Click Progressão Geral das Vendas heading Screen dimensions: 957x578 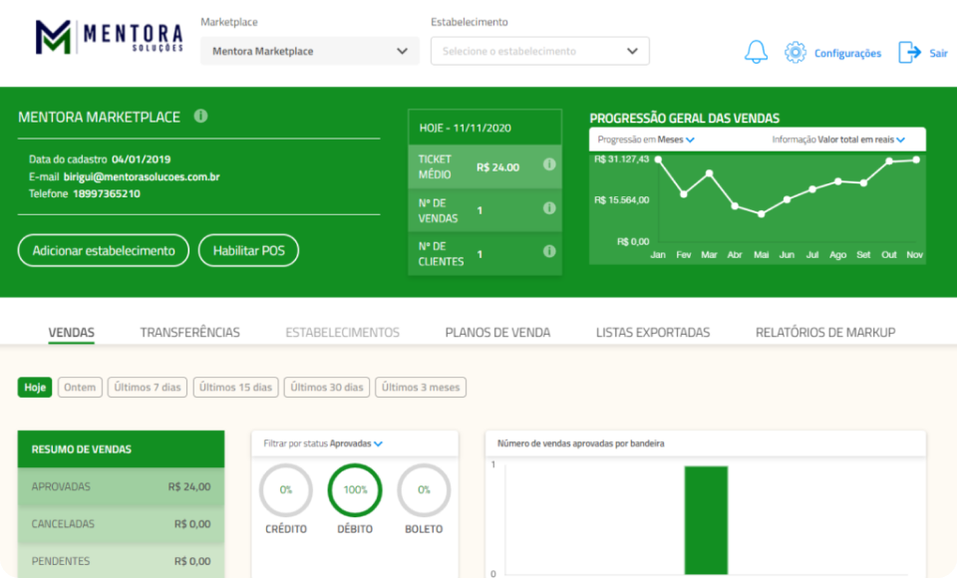[x=684, y=119]
